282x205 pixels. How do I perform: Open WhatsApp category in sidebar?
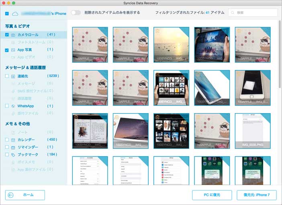[34, 106]
